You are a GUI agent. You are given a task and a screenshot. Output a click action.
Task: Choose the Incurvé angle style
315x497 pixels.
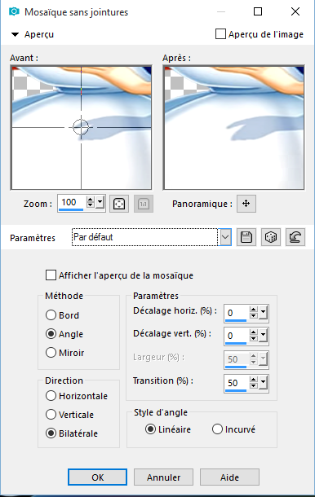(217, 429)
